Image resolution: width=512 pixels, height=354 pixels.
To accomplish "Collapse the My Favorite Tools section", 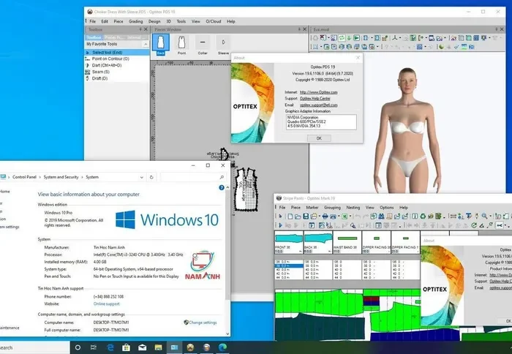I will (x=146, y=44).
